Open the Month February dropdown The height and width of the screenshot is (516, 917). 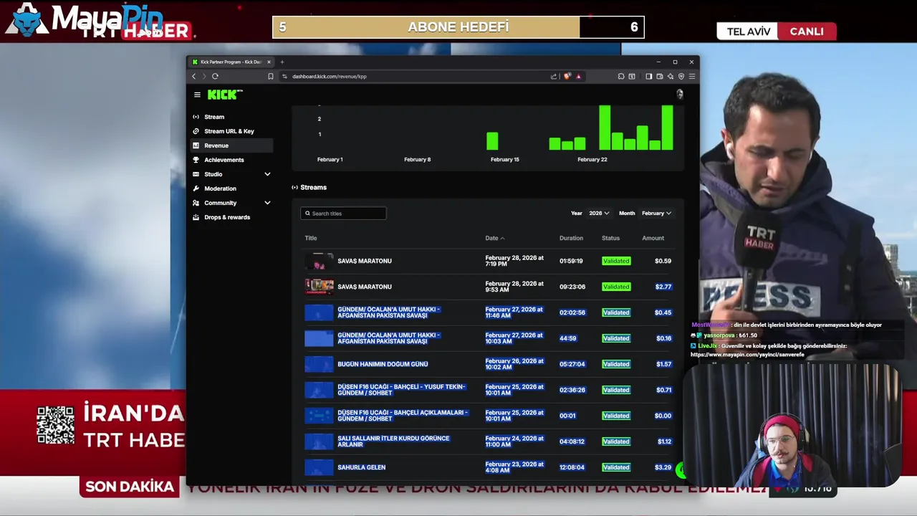coord(656,213)
